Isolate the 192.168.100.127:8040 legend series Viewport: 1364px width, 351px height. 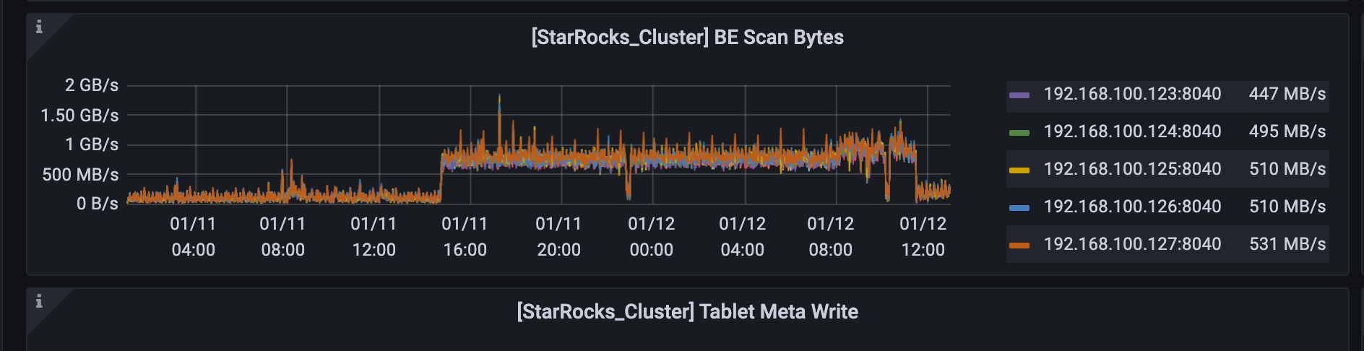[x=1132, y=244]
